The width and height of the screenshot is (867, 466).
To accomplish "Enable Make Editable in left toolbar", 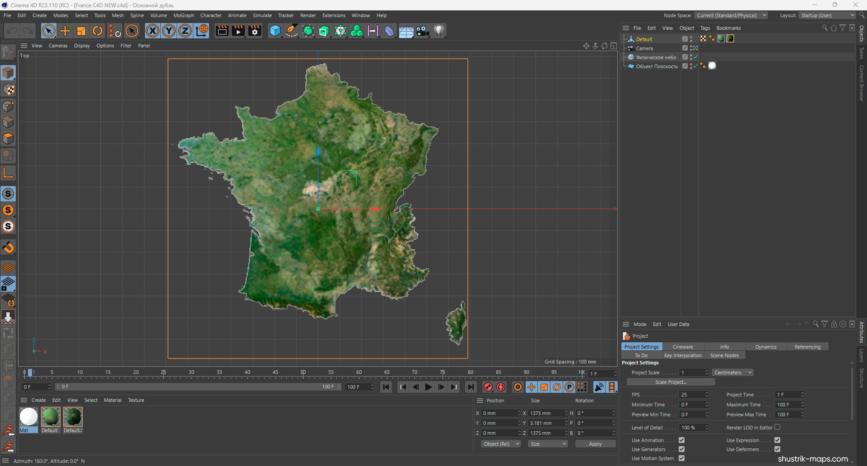I will tap(8, 52).
